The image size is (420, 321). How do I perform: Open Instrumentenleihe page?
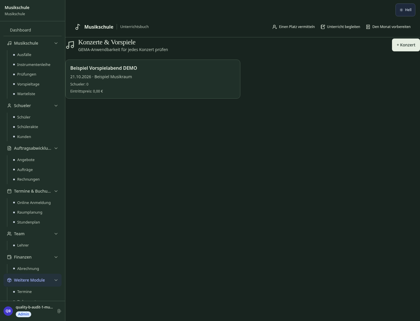click(34, 65)
